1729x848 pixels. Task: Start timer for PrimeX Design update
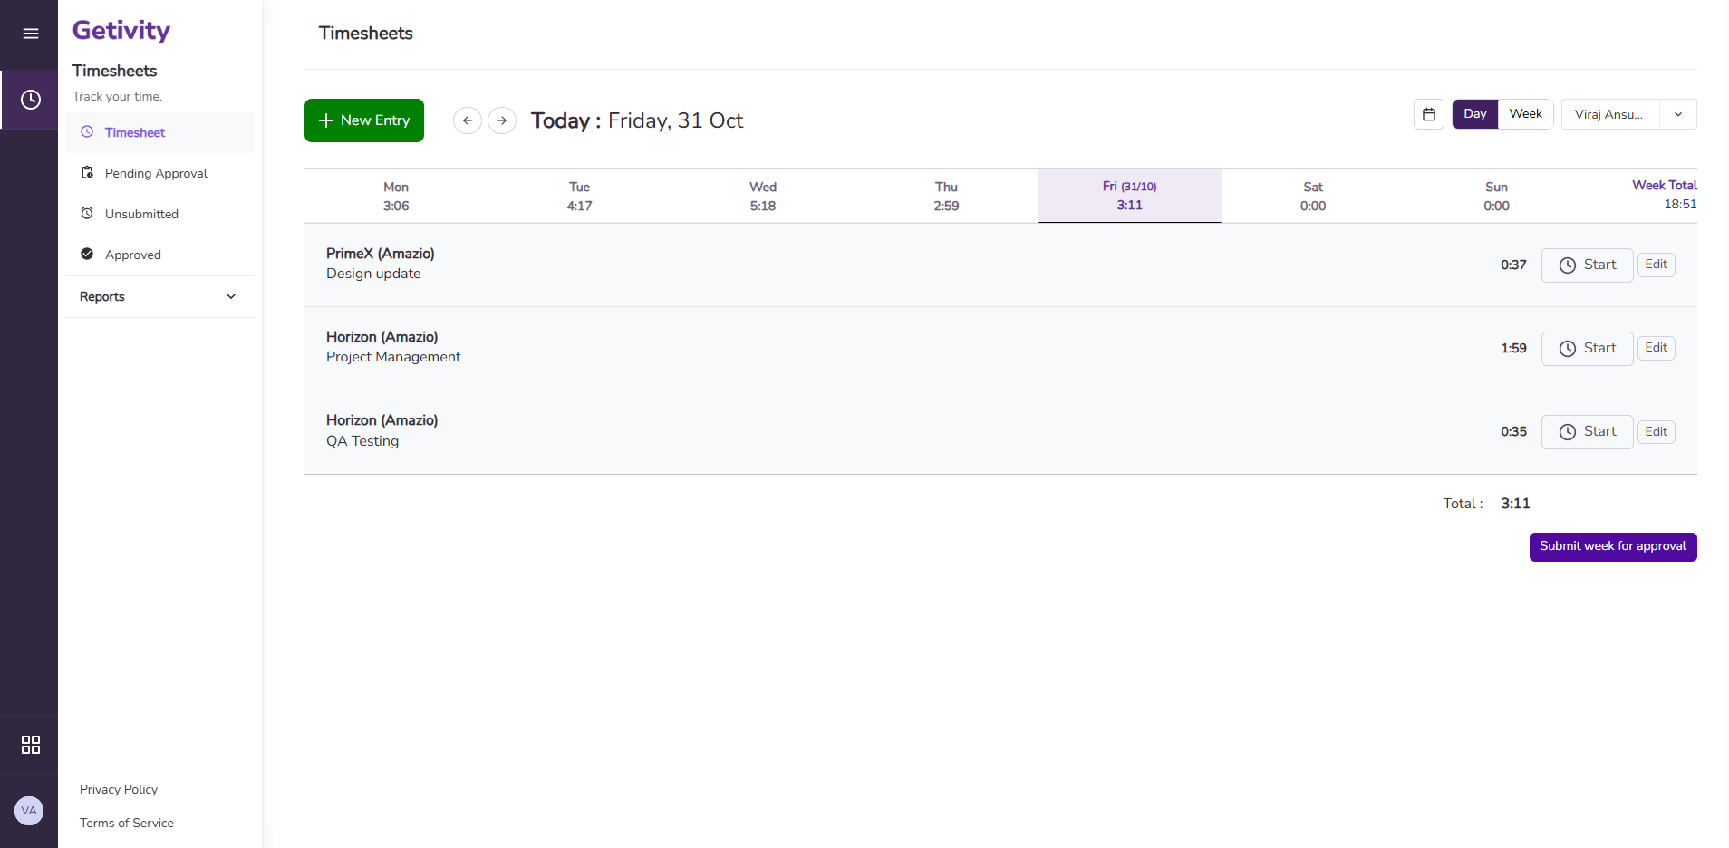click(1587, 265)
